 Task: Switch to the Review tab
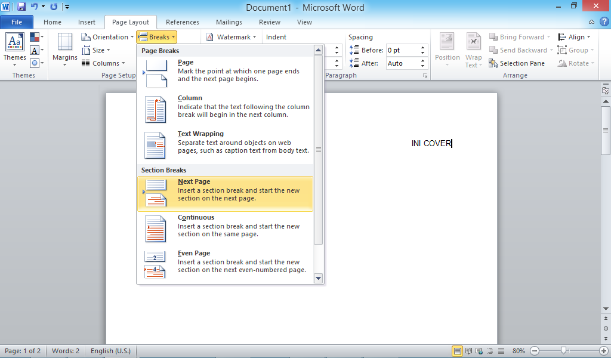coord(270,22)
